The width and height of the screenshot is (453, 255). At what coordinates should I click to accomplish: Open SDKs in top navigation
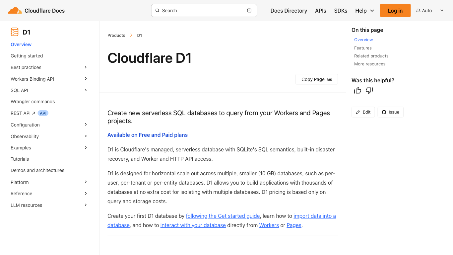pyautogui.click(x=341, y=11)
